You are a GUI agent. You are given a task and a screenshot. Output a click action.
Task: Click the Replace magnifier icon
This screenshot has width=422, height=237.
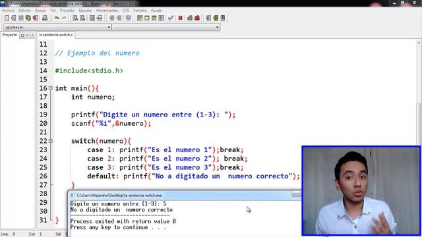pyautogui.click(x=82, y=18)
